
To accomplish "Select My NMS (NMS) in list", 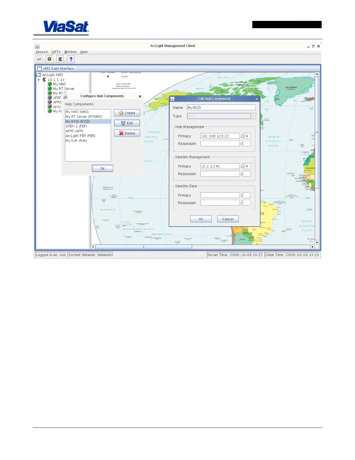I will [x=88, y=112].
